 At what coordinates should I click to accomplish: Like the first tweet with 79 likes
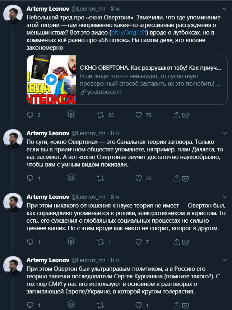[139, 115]
